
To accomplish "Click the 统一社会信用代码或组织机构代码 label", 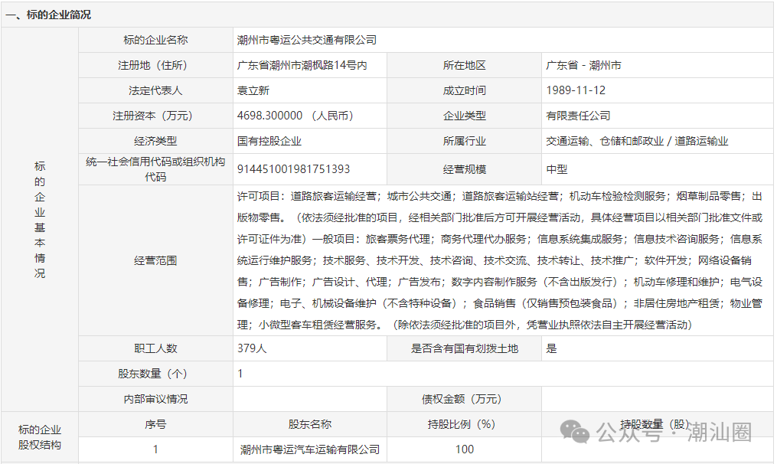I will tap(155, 169).
